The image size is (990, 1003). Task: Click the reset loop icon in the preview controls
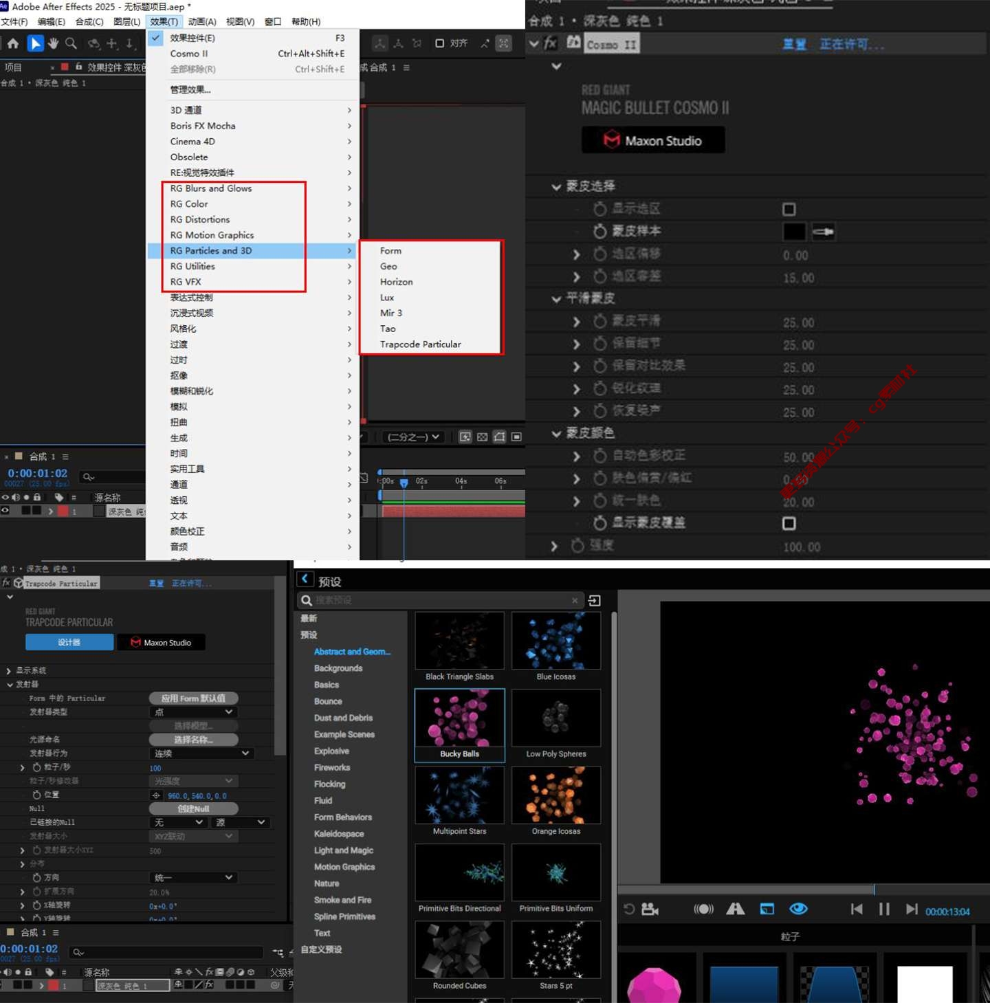coord(629,909)
